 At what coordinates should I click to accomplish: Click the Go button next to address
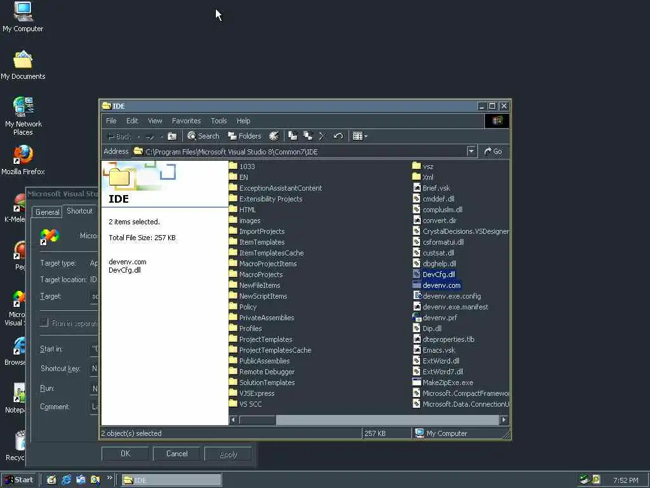click(x=493, y=151)
